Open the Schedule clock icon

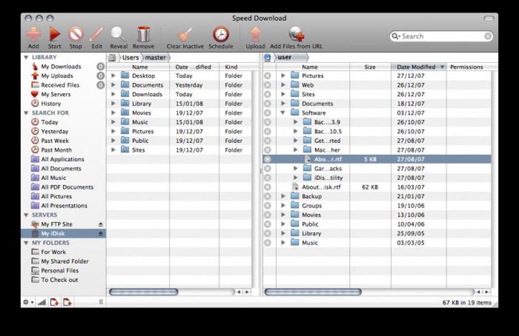point(221,35)
